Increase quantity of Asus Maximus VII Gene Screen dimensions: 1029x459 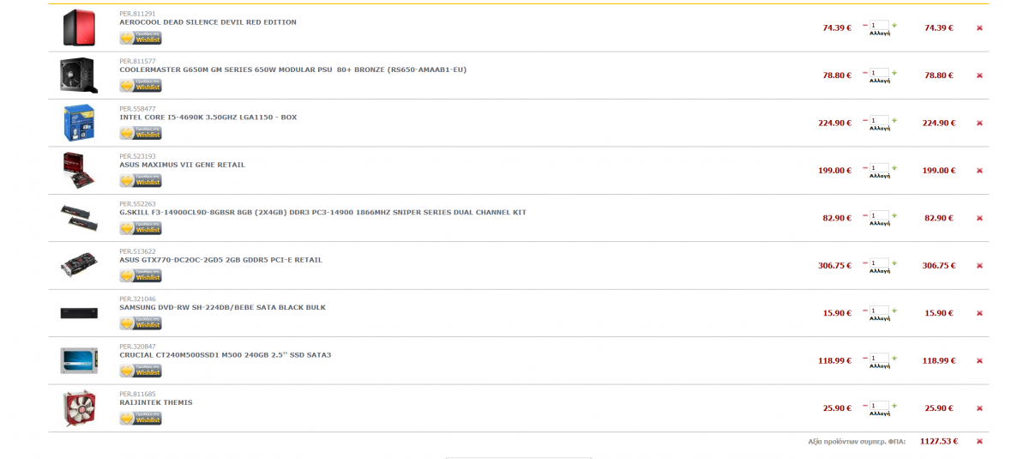894,167
